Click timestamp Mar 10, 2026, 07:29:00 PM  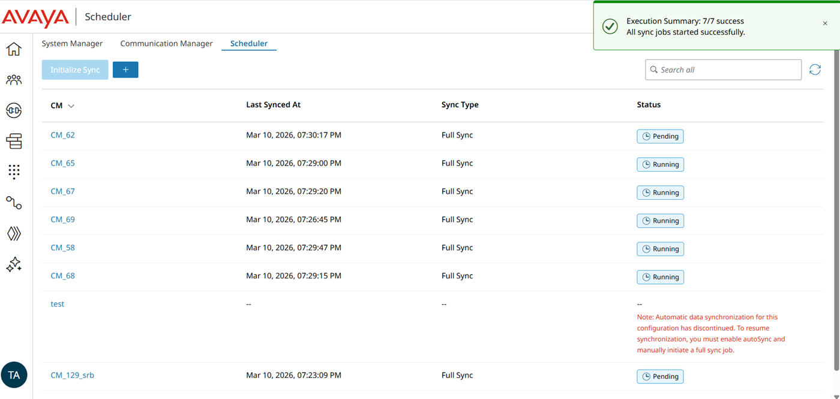(x=293, y=163)
